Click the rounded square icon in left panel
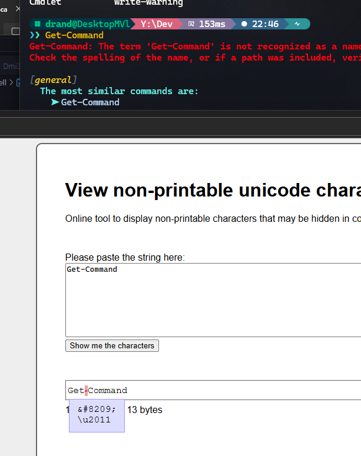Viewport: 361px width, 456px height. [15, 31]
